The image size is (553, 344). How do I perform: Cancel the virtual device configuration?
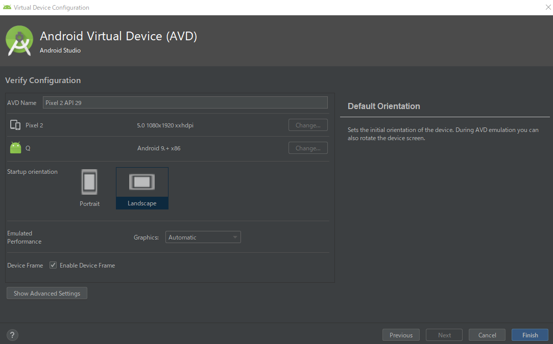(487, 335)
